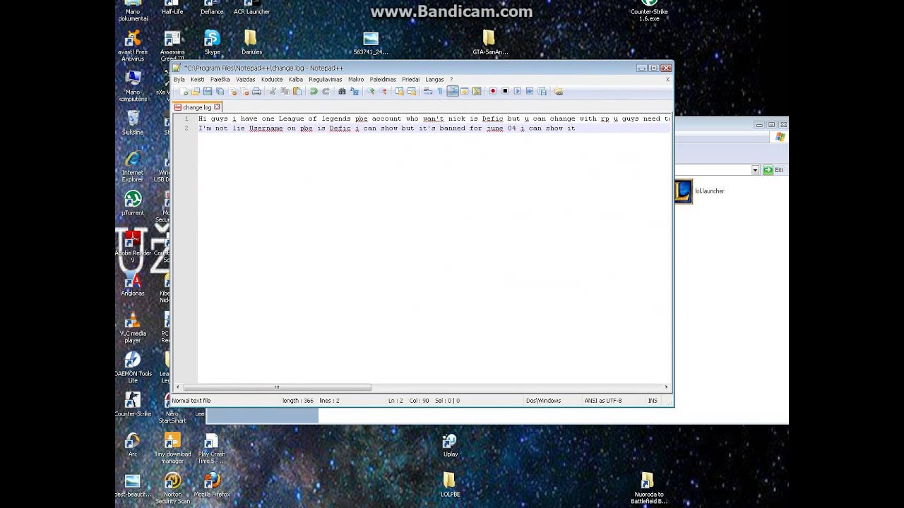Toggle word wrap in the Notepad++ toolbar
The height and width of the screenshot is (508, 904).
click(x=428, y=91)
